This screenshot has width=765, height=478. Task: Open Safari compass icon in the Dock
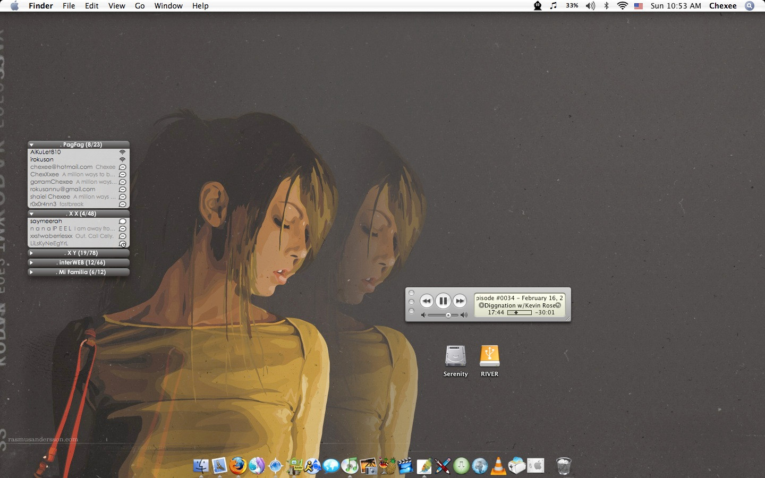pyautogui.click(x=275, y=466)
